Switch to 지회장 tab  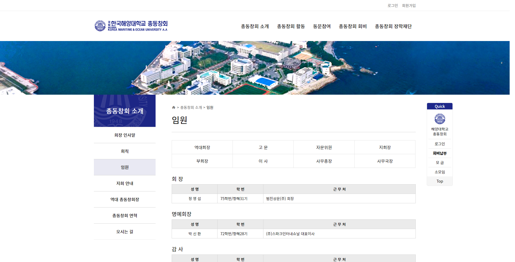click(x=385, y=147)
